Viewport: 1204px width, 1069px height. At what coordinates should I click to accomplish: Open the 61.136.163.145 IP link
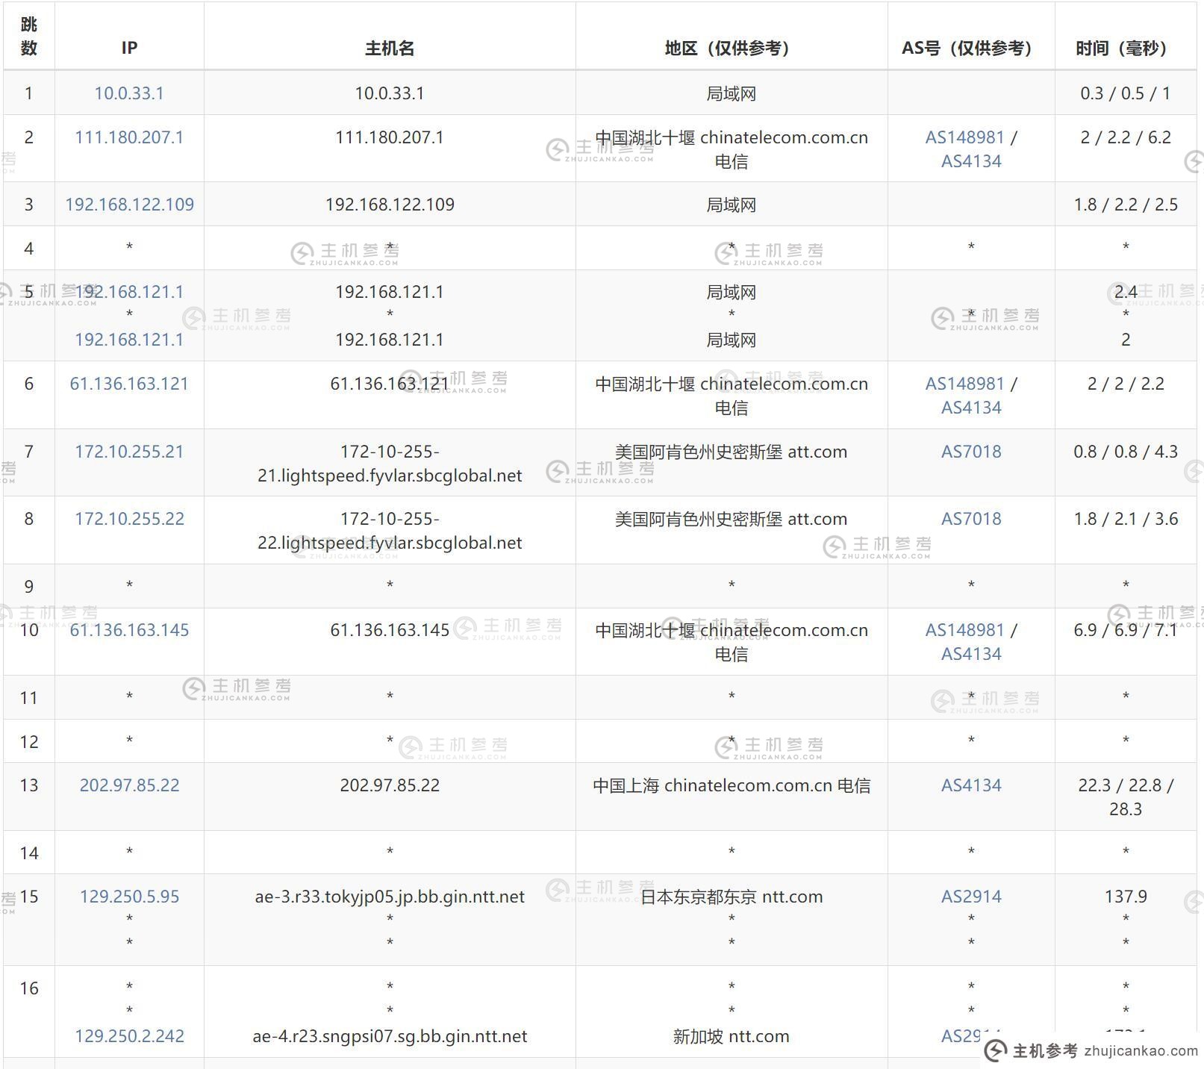coord(129,630)
